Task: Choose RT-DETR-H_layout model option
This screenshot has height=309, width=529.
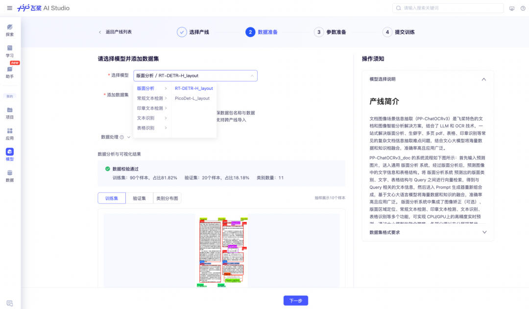Action: point(194,88)
